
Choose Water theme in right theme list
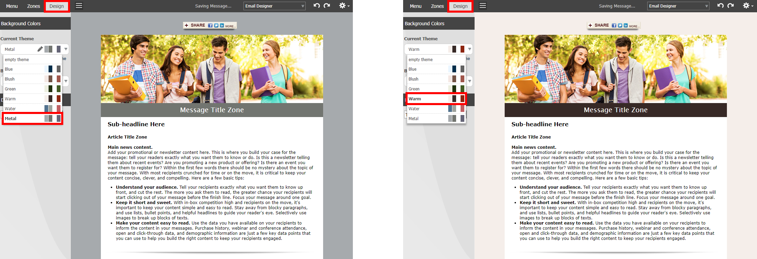point(436,109)
